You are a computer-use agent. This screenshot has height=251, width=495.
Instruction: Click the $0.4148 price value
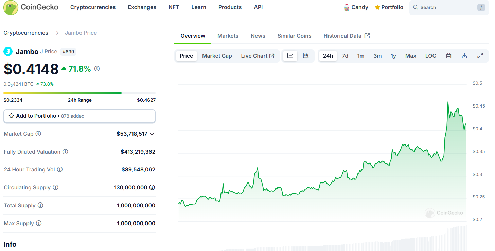31,69
